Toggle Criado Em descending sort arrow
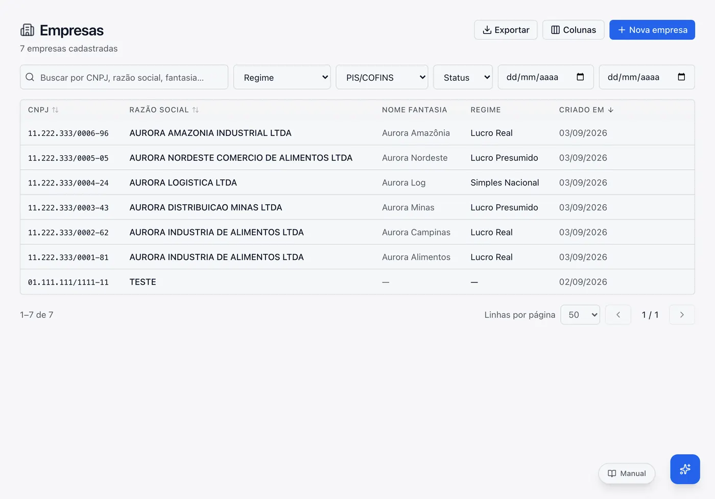 click(x=611, y=110)
